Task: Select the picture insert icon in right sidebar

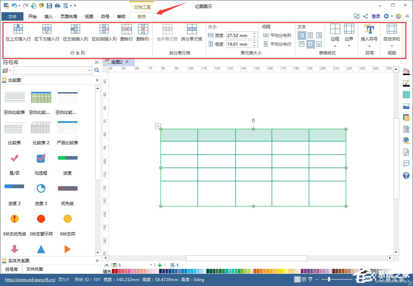Action: coord(406,106)
